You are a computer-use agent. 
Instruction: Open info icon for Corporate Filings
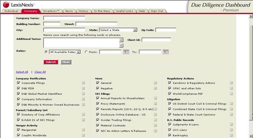pos(83,83)
